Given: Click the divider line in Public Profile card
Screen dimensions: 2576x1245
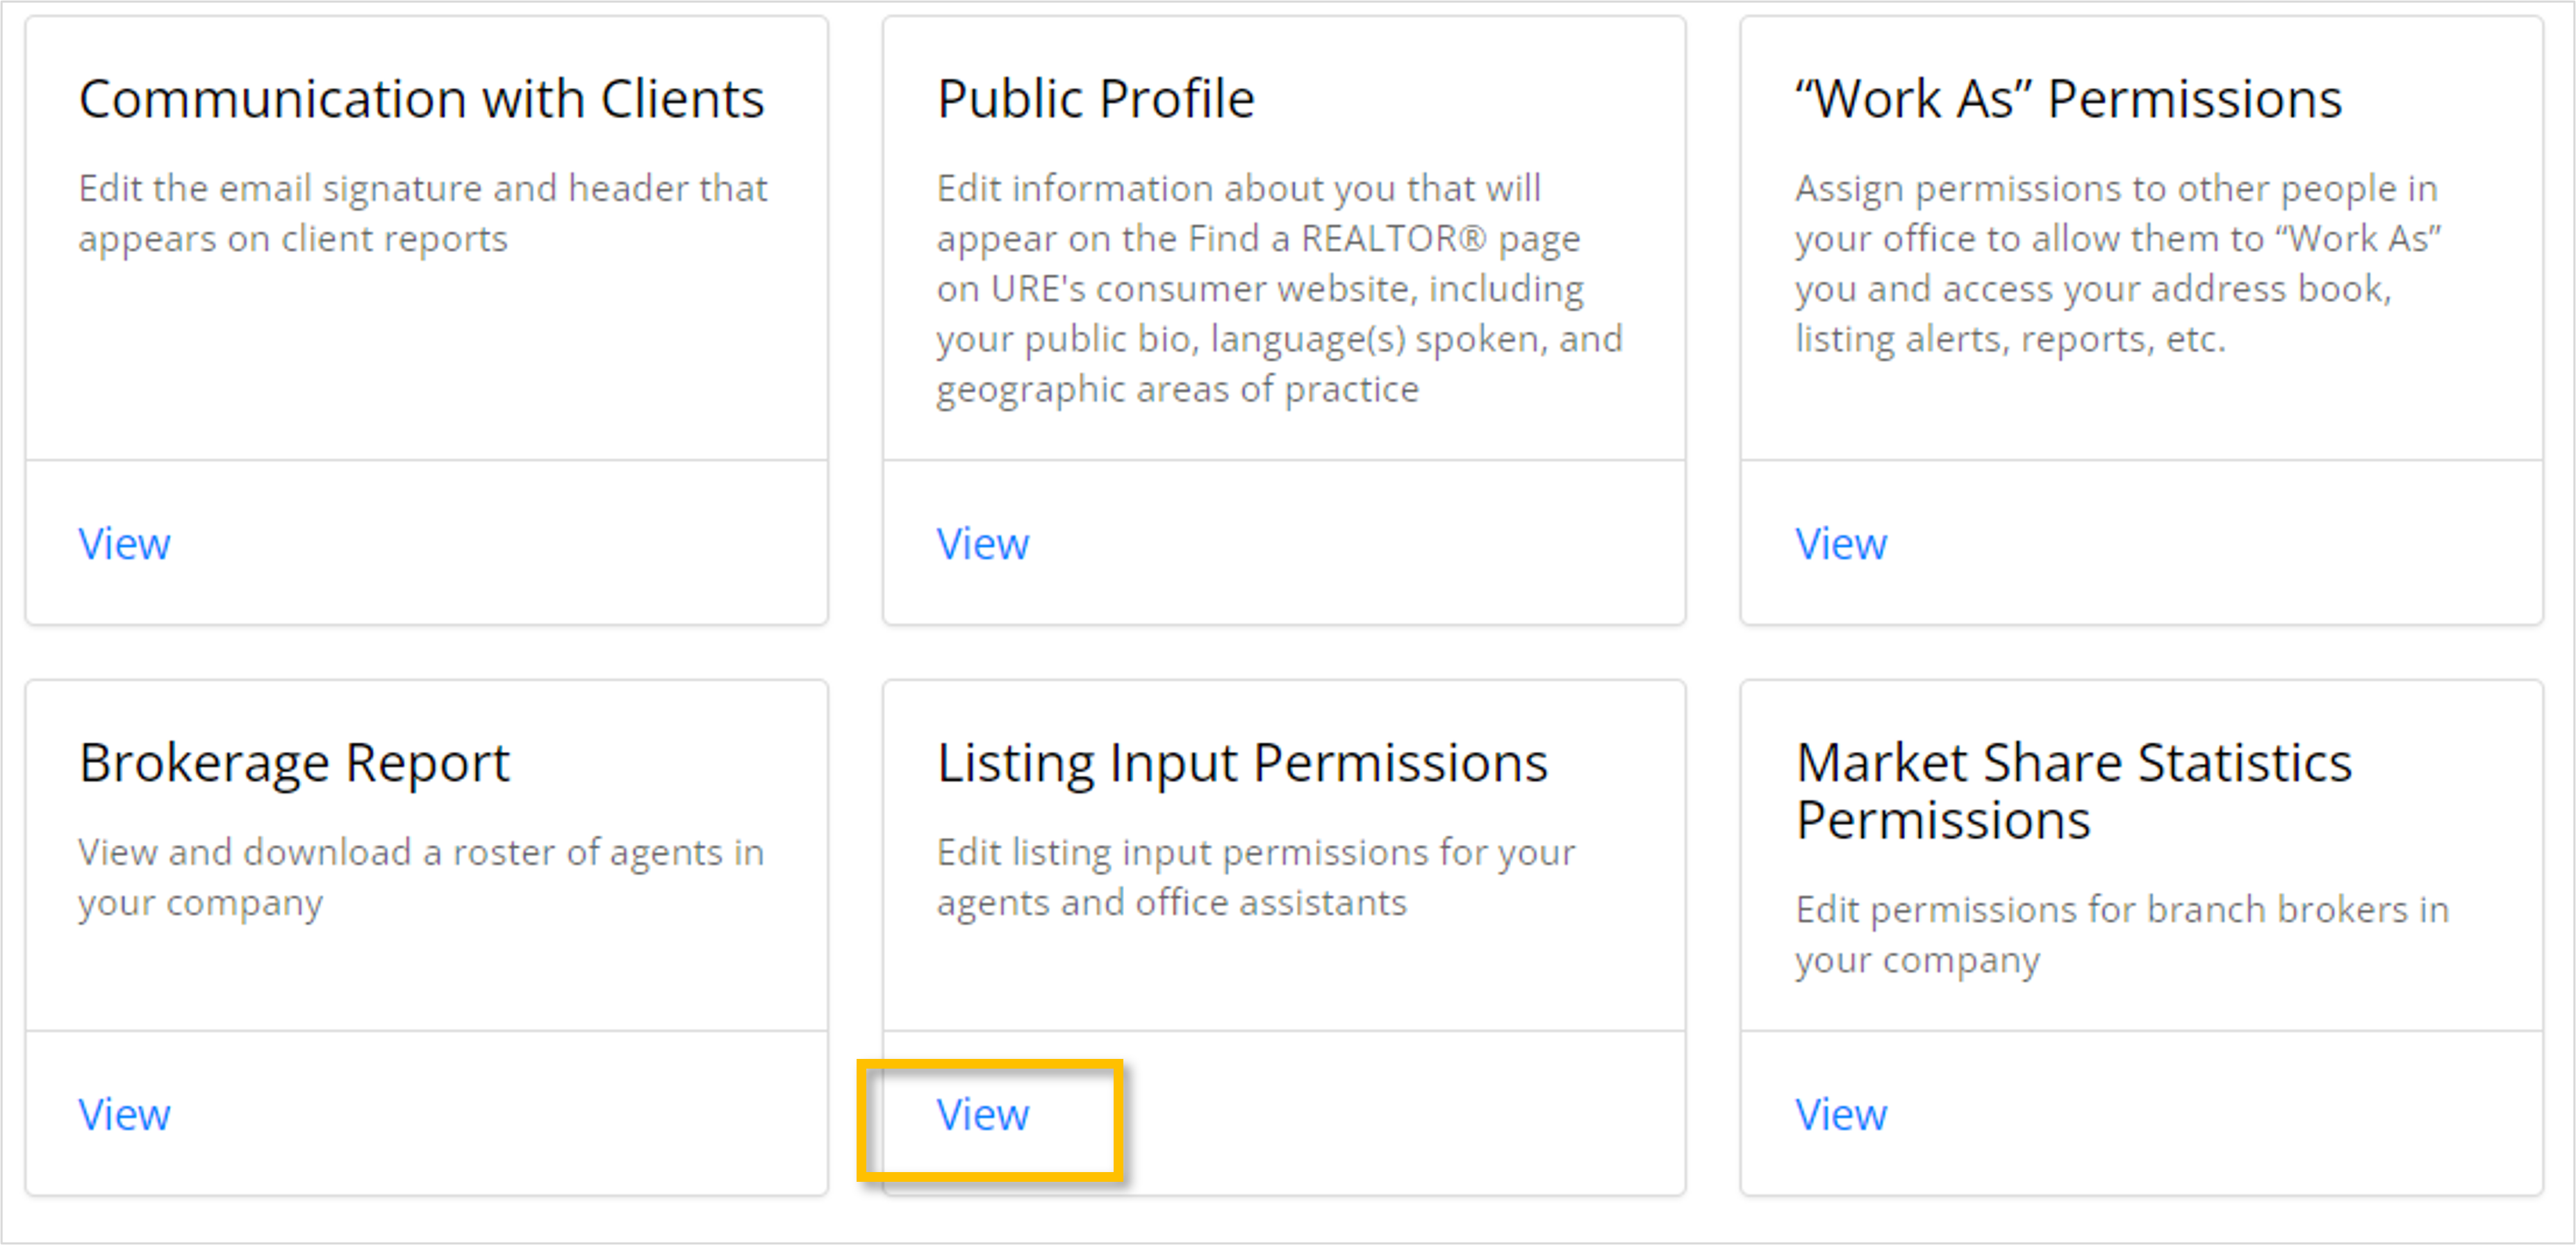Looking at the screenshot, I should 1284,460.
